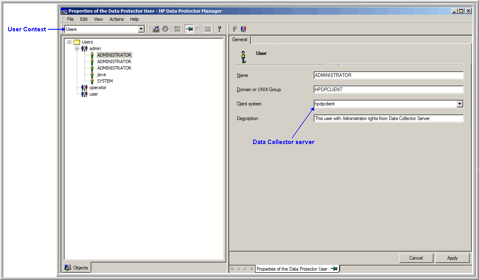Screen dimensions: 479x280
Task: Open the User Context combo box
Action: (141, 29)
